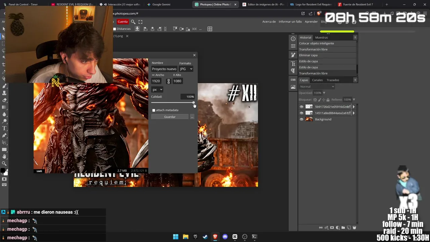This screenshot has width=430, height=242.
Task: Open the px units dropdown
Action: [157, 89]
